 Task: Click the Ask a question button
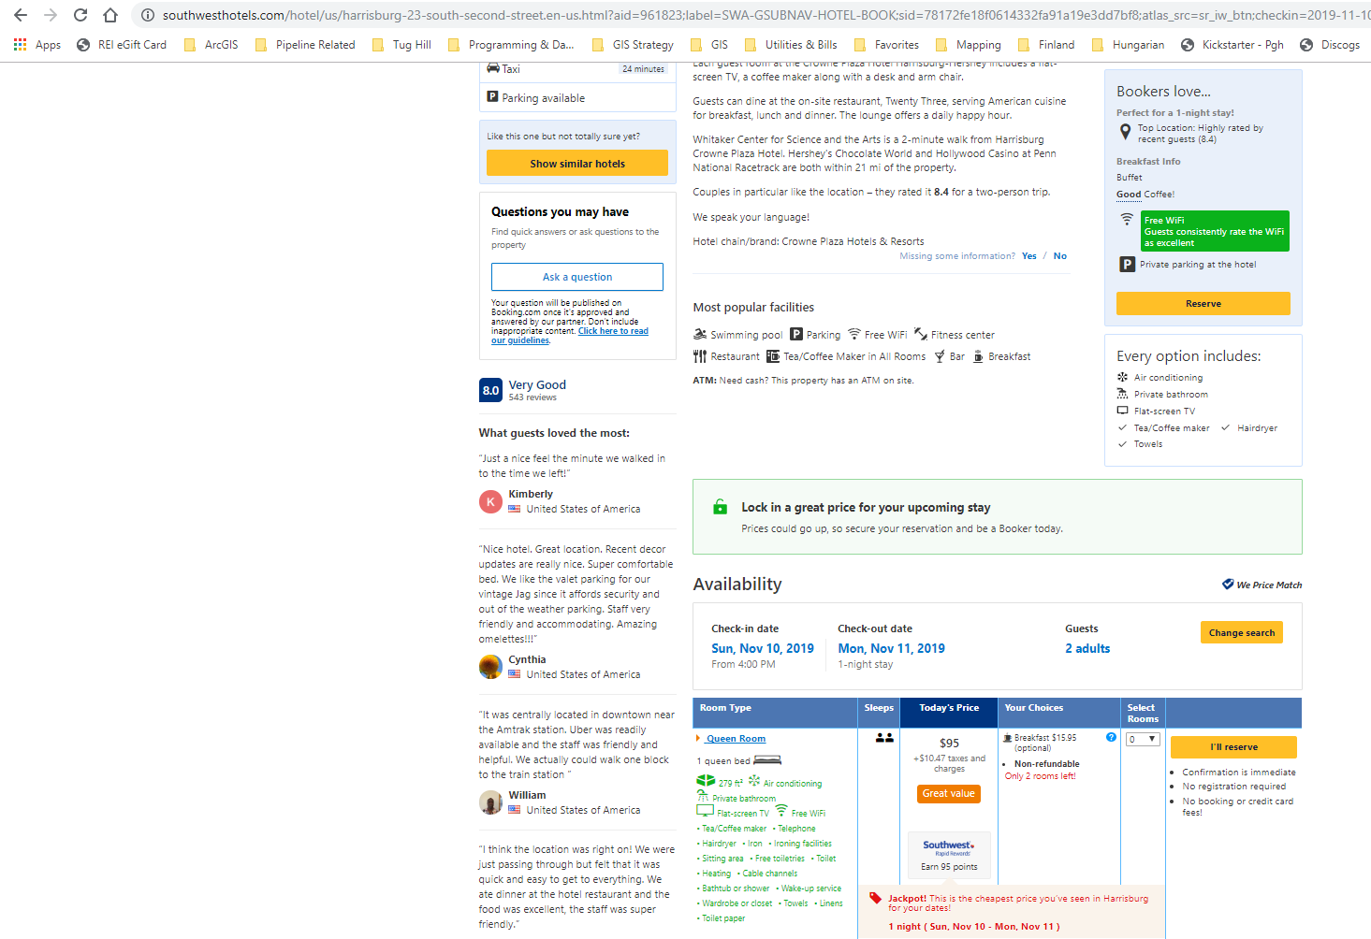tap(577, 277)
